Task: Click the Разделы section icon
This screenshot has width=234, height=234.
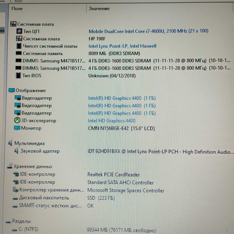Action: (8, 222)
